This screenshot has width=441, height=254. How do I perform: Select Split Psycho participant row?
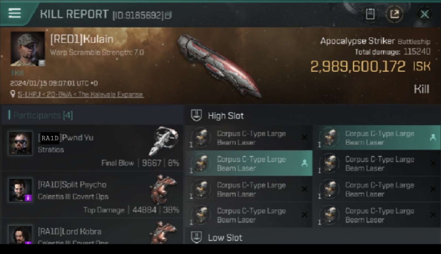(92, 195)
